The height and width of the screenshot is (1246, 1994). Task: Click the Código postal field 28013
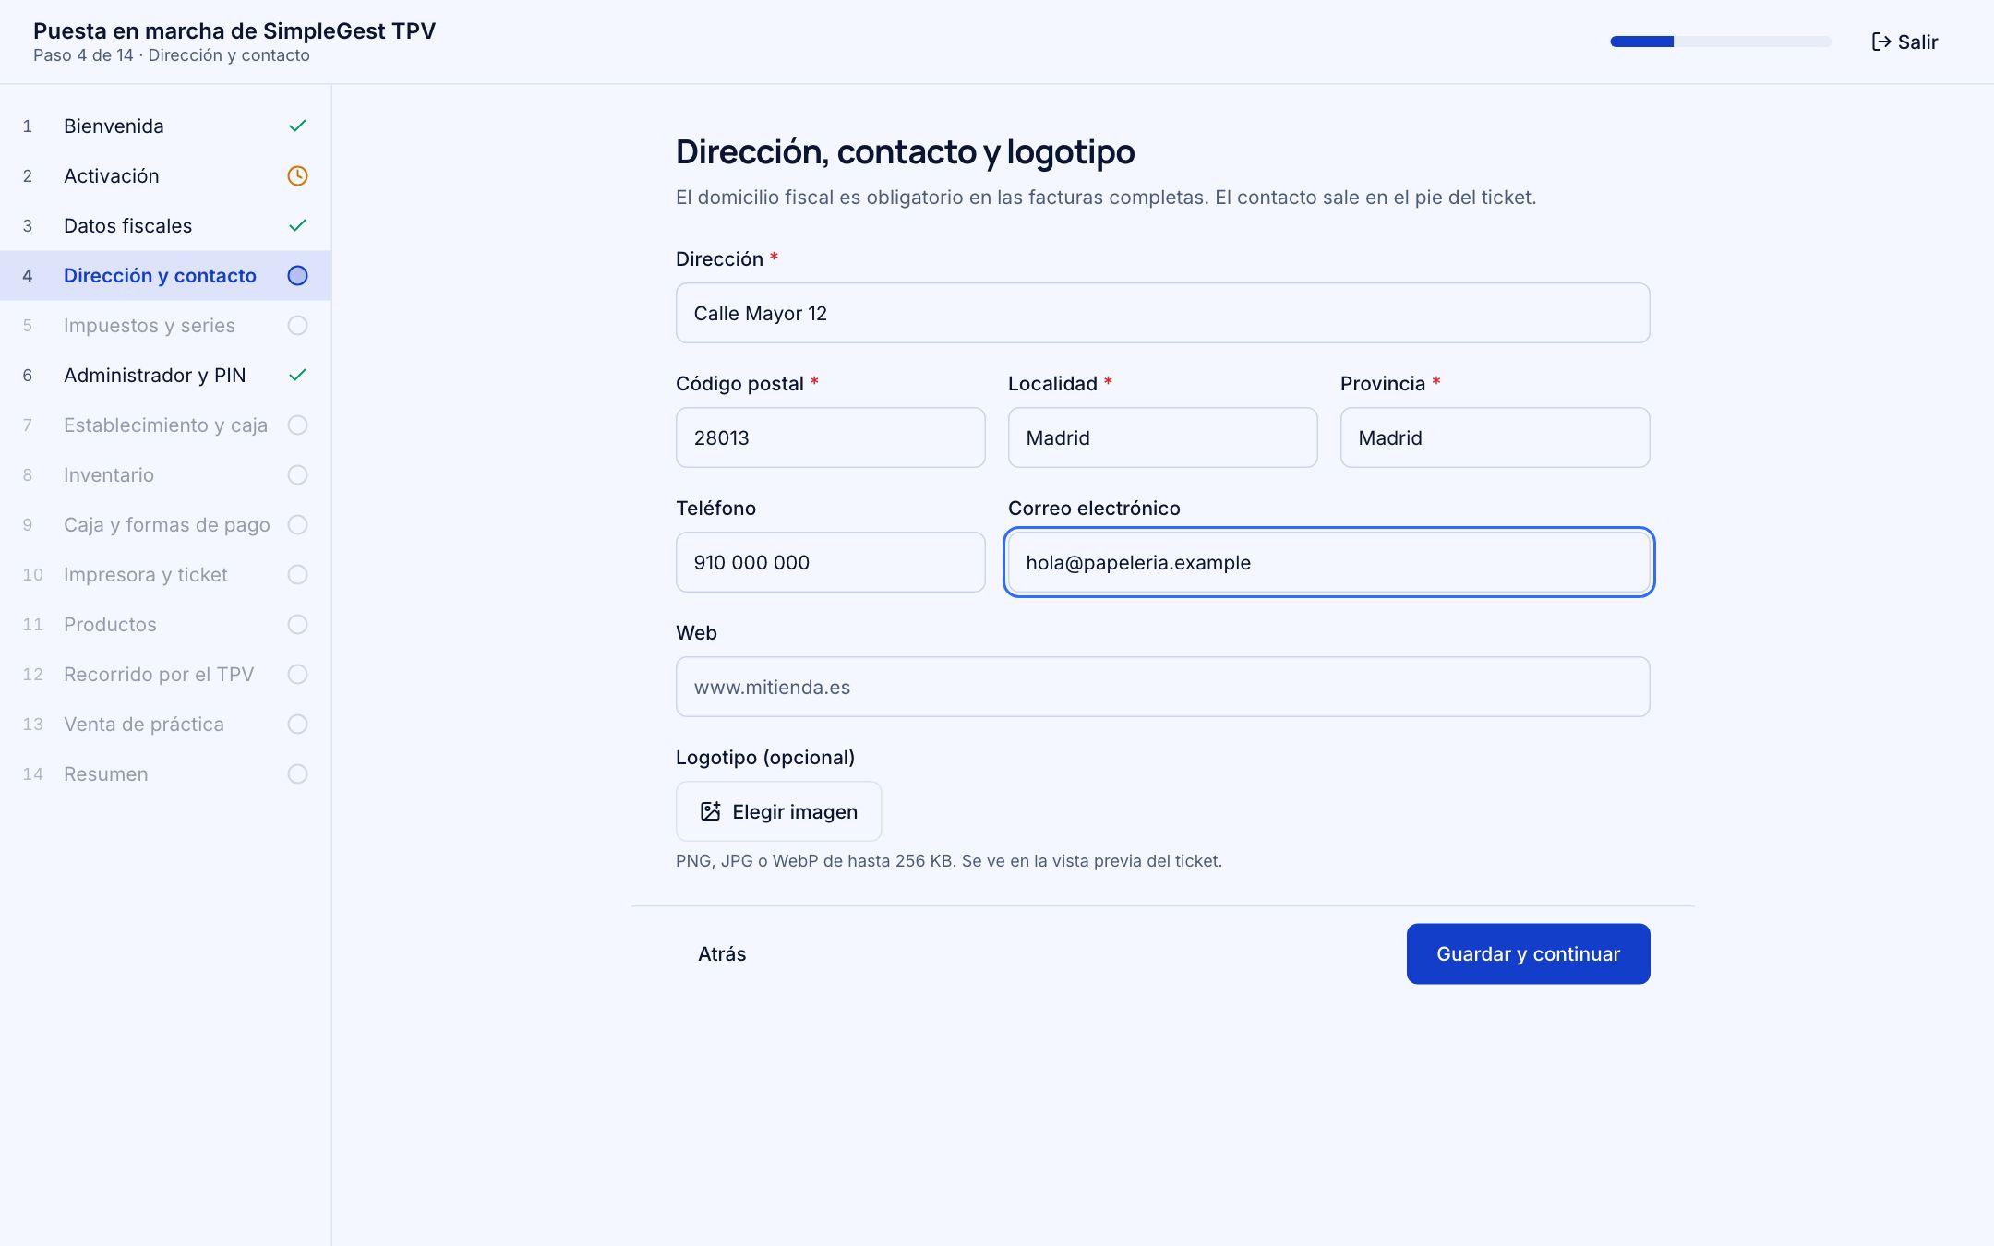click(830, 437)
